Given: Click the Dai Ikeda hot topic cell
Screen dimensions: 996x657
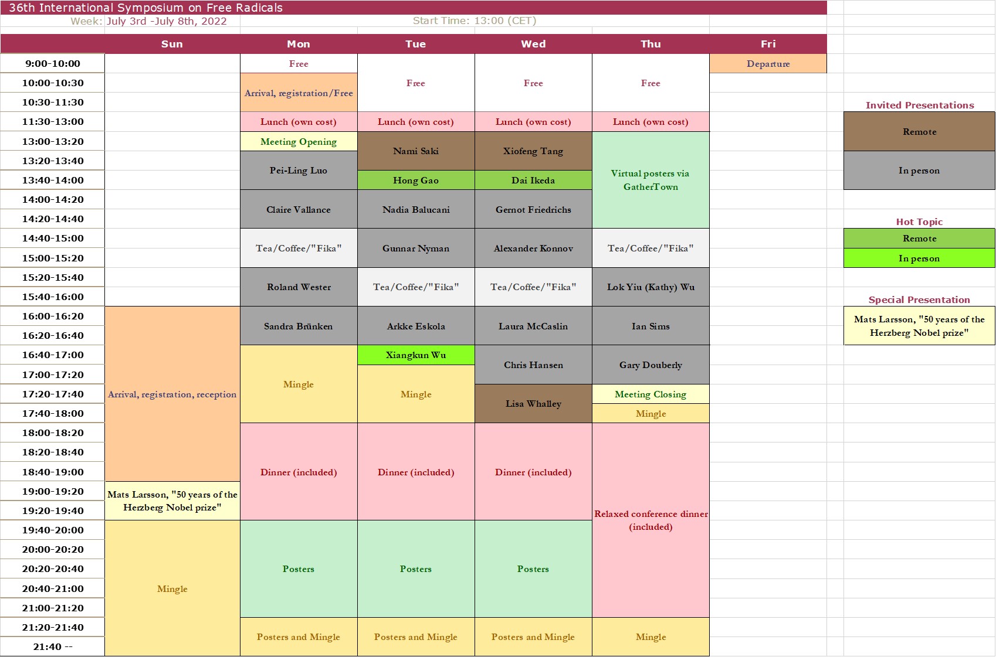Looking at the screenshot, I should tap(533, 180).
